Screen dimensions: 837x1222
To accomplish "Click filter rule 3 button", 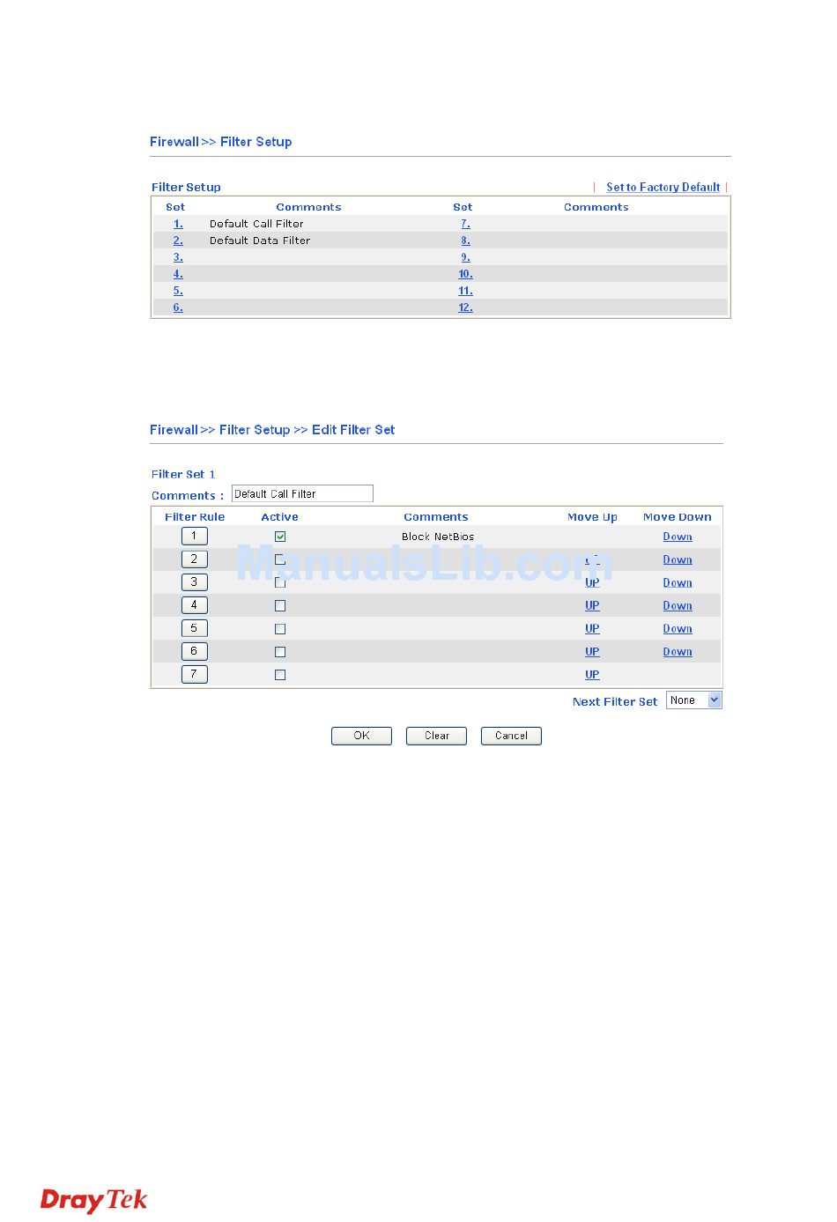I will tap(195, 582).
